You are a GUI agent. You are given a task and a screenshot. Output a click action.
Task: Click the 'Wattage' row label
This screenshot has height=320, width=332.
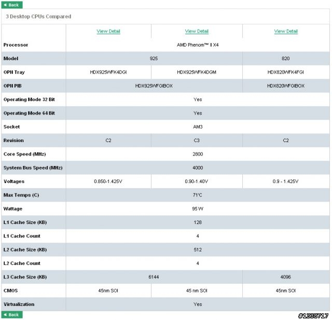coord(13,208)
